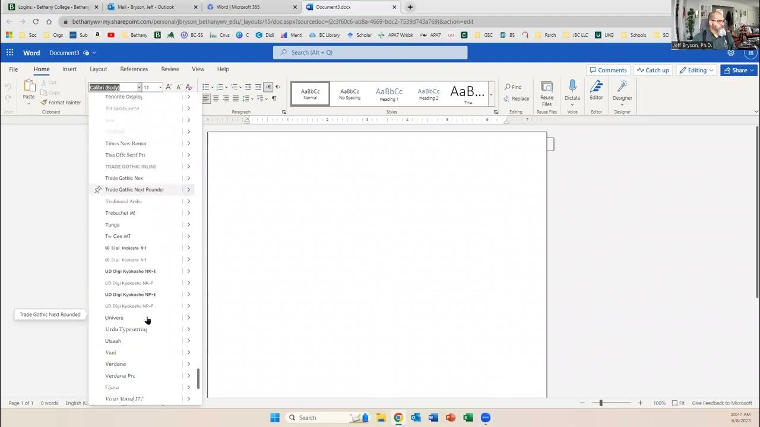Viewport: 760px width, 427px height.
Task: Open line spacing dropdown
Action: click(248, 98)
